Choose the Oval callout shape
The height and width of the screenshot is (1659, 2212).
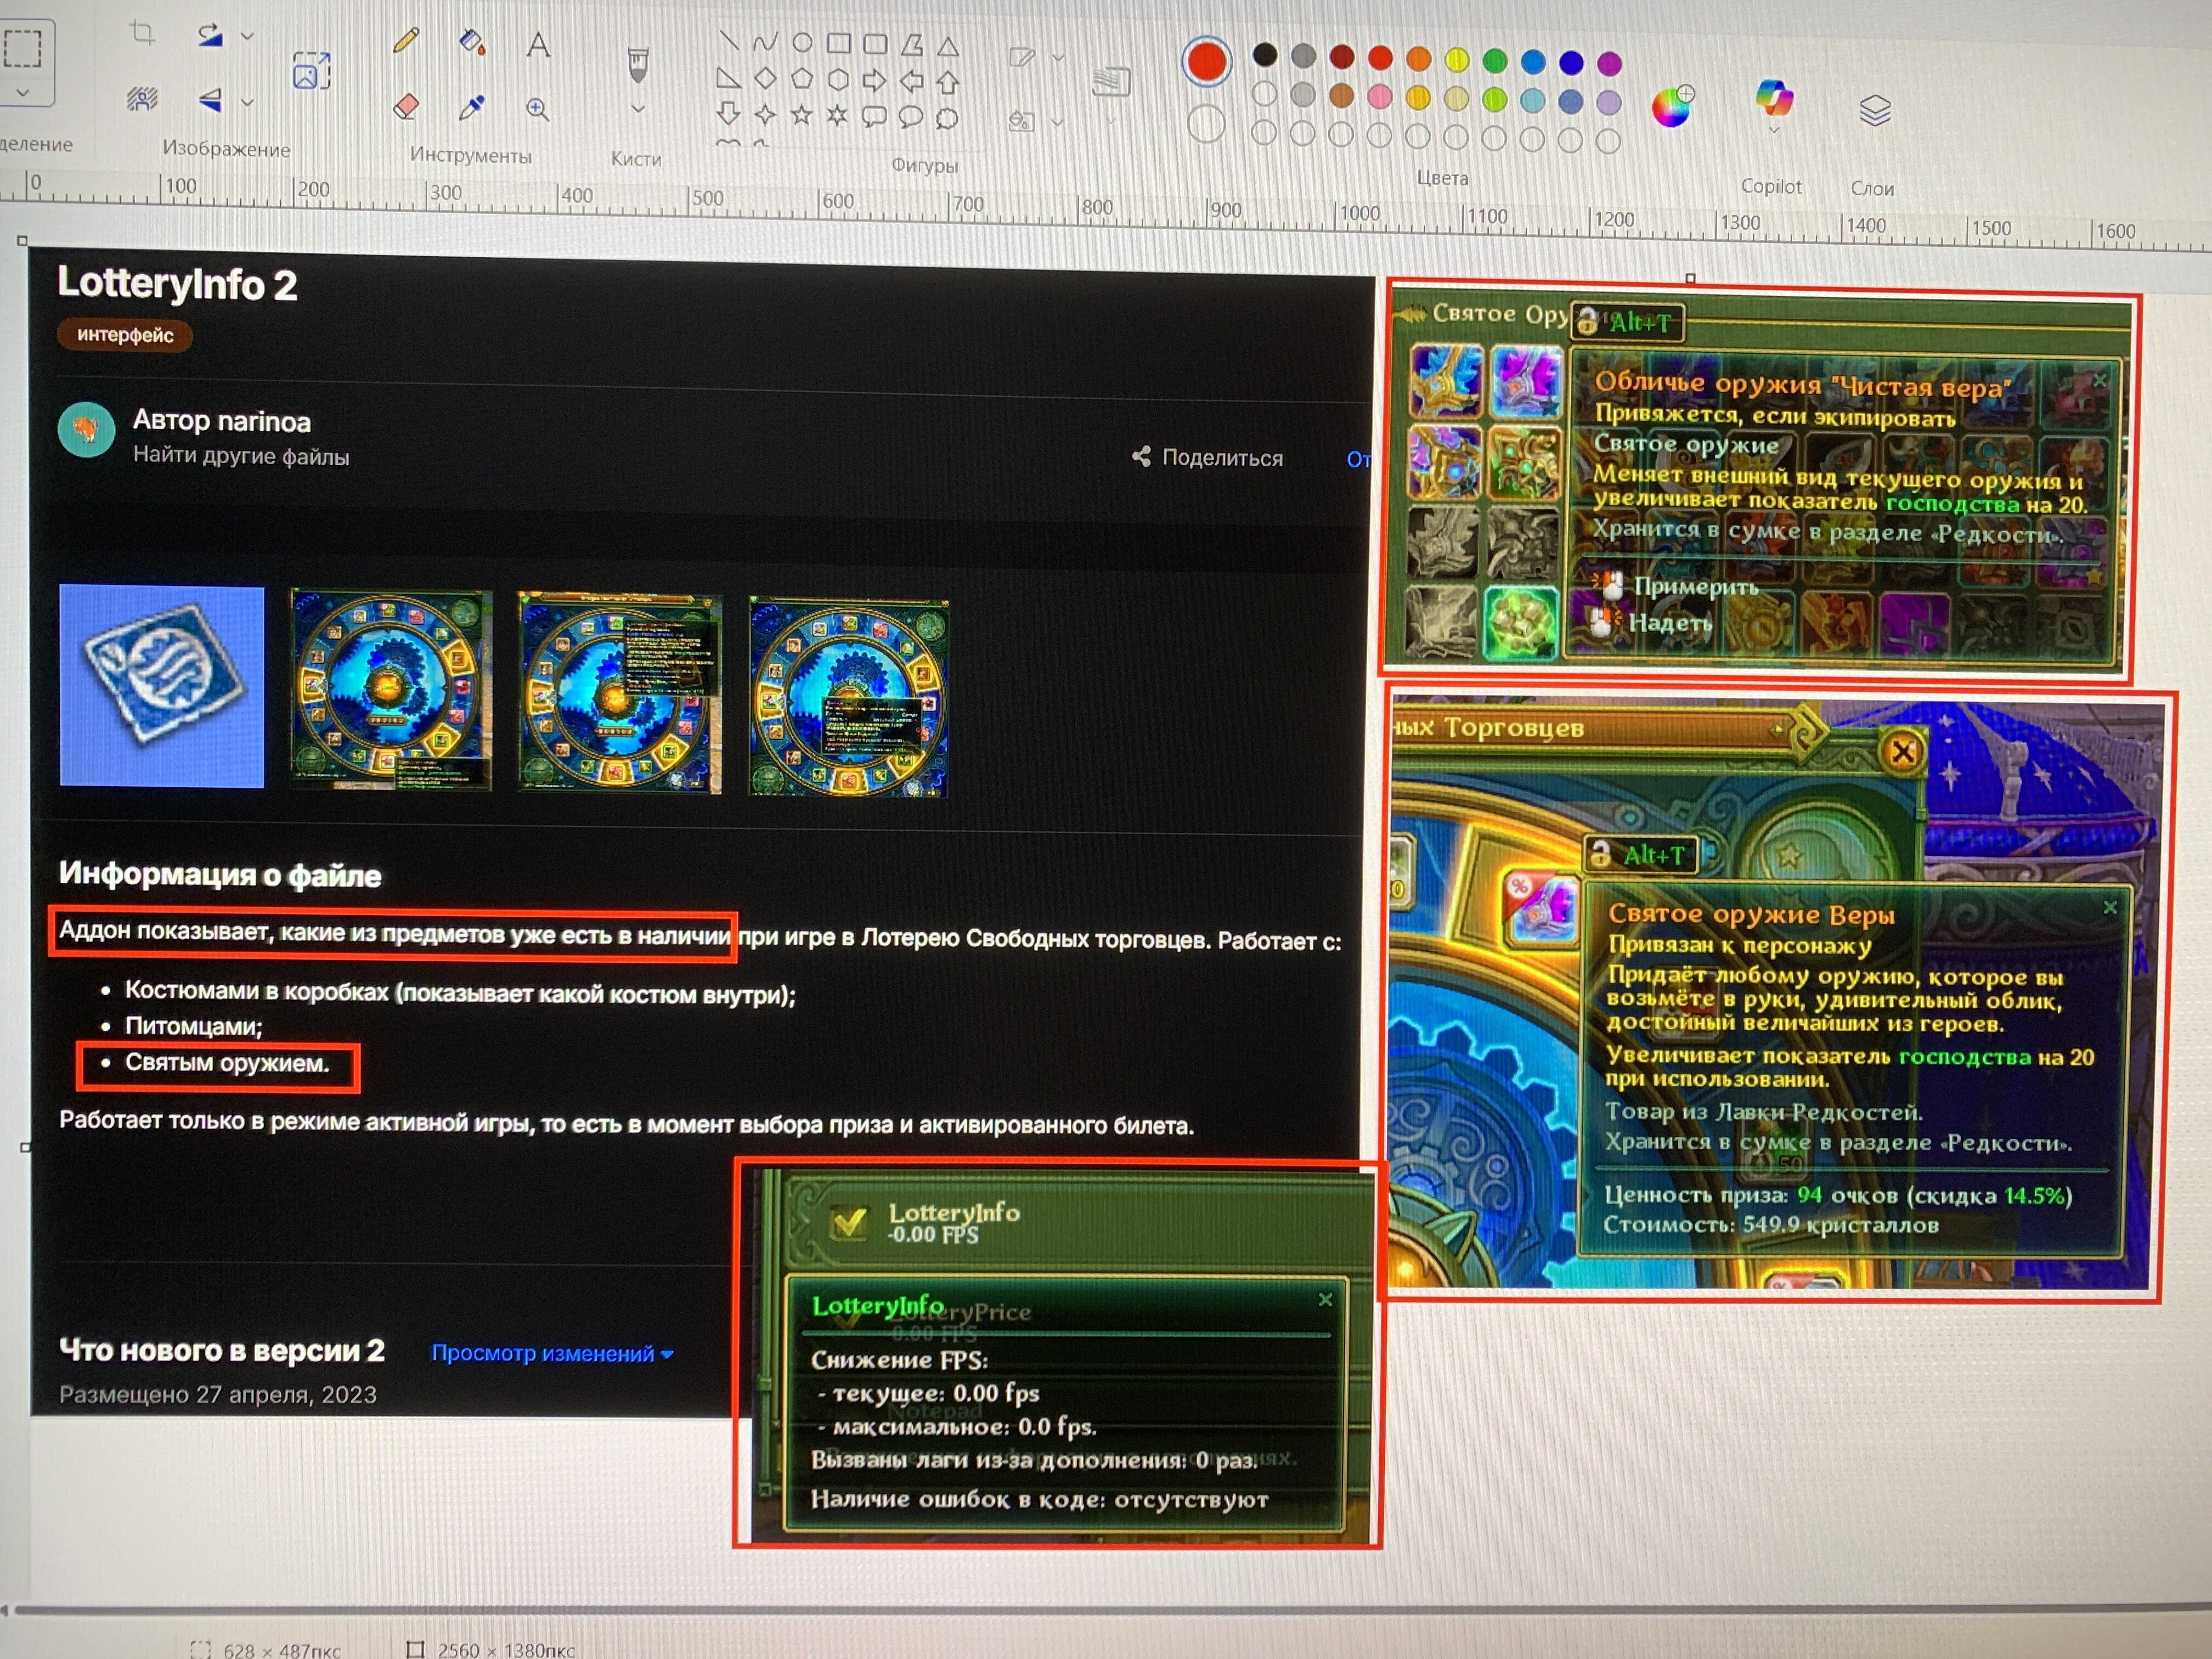(911, 118)
